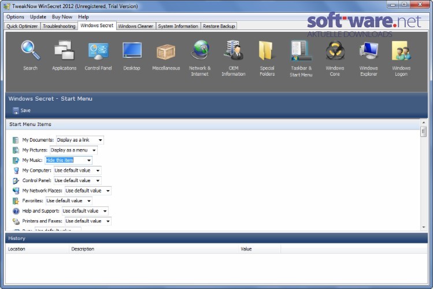Open the Restore Backup tab
433x289 pixels.
click(x=219, y=26)
